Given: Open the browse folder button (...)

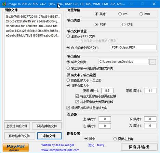Looking at the screenshot, I should click(152, 62).
